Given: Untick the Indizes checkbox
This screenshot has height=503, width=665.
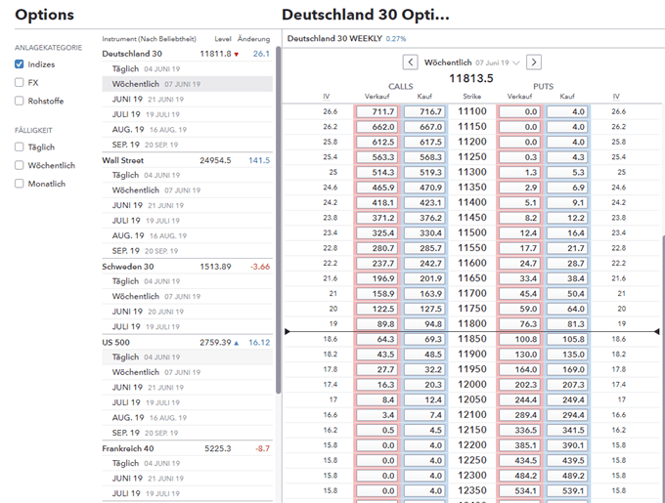Looking at the screenshot, I should pyautogui.click(x=20, y=64).
